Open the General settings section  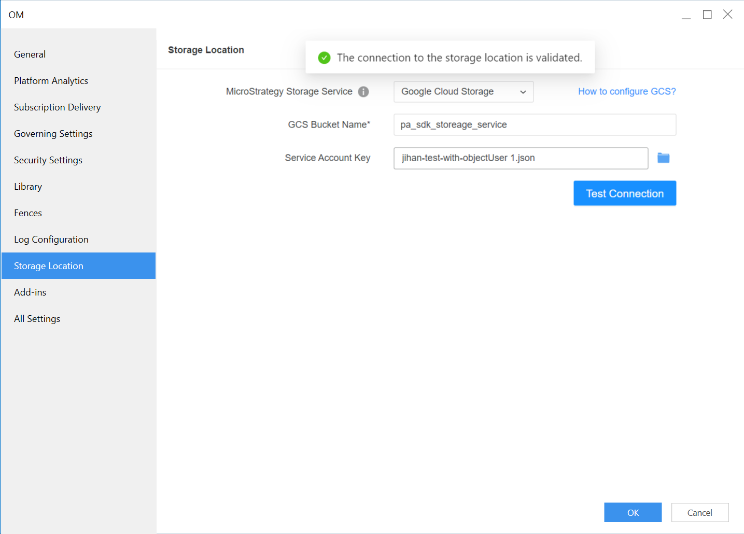[30, 54]
